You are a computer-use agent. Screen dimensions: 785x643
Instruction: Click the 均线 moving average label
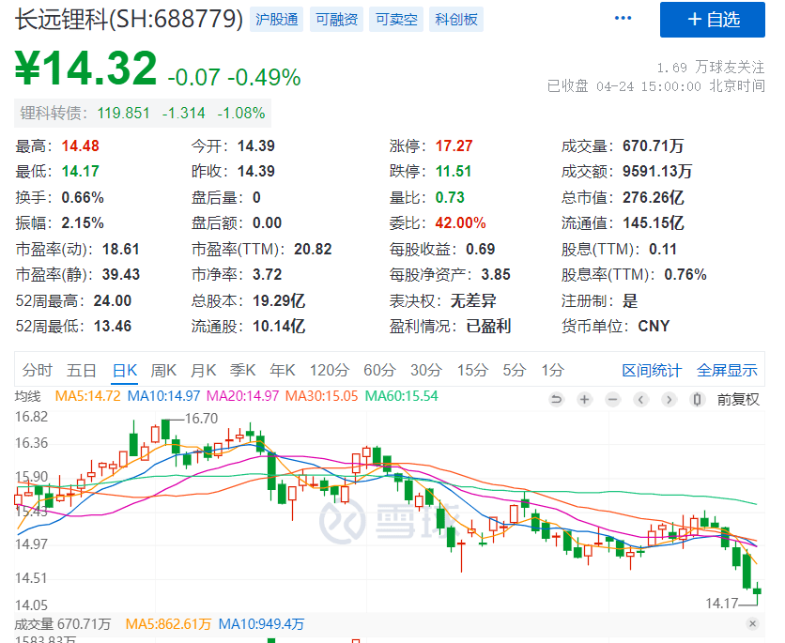27,396
